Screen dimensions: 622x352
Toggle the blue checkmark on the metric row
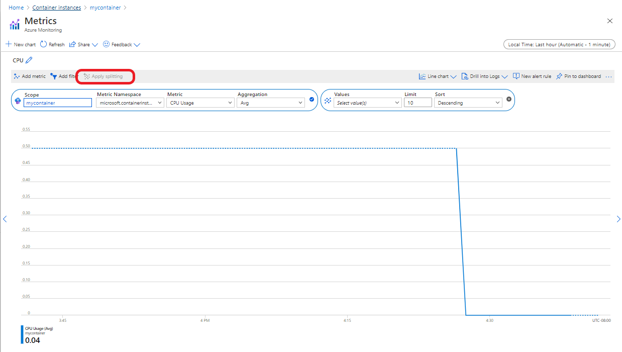click(312, 100)
